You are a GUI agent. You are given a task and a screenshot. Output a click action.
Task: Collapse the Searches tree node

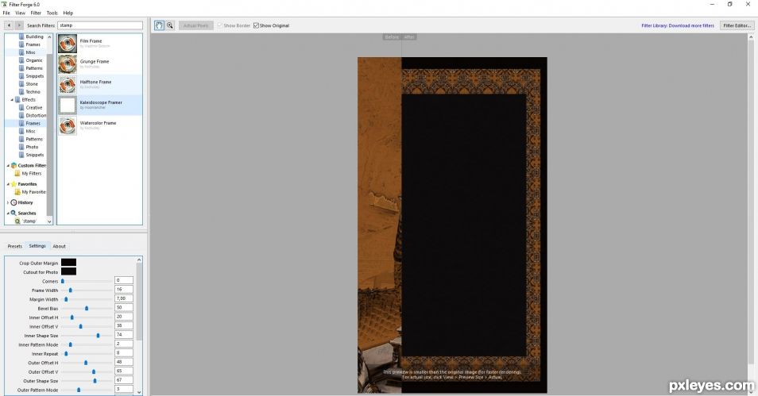(x=8, y=213)
